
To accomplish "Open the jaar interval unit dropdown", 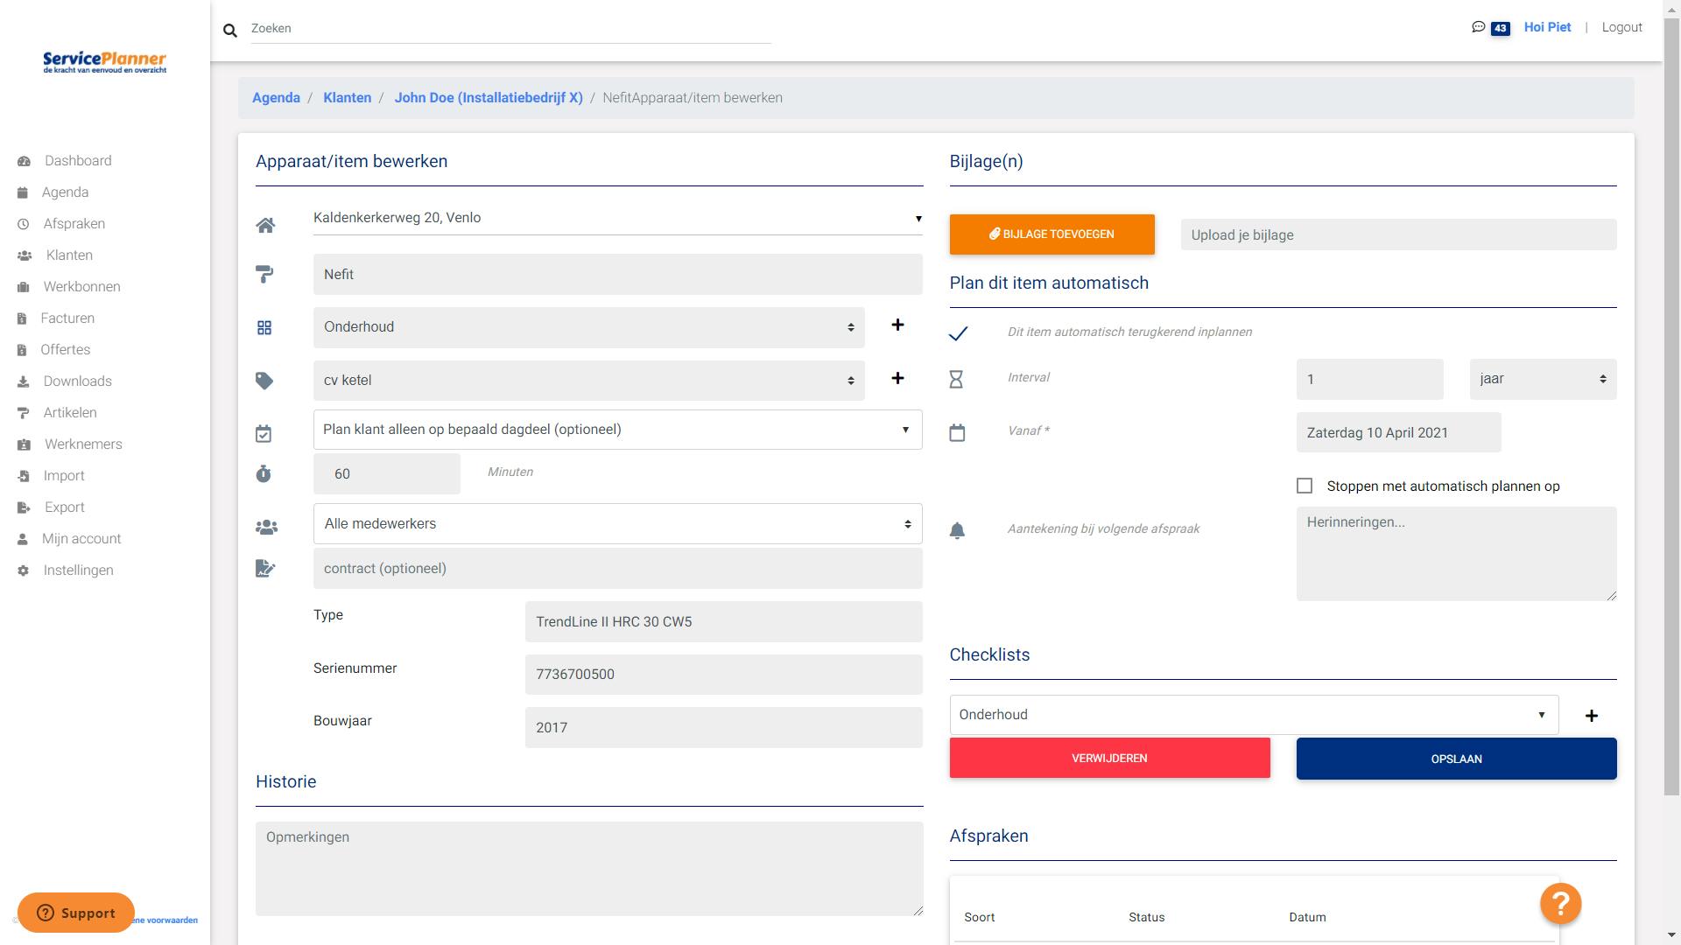I will [x=1541, y=378].
